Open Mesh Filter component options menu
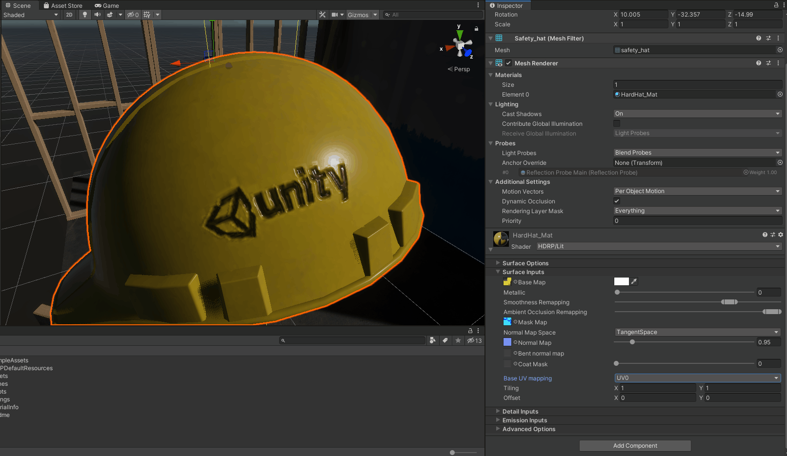 pyautogui.click(x=778, y=38)
